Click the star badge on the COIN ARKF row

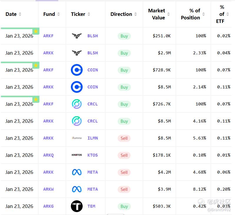coord(36,65)
